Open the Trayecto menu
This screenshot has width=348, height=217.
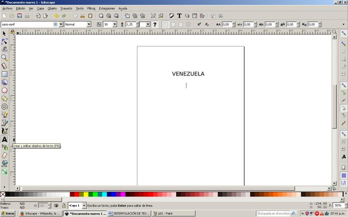point(66,9)
